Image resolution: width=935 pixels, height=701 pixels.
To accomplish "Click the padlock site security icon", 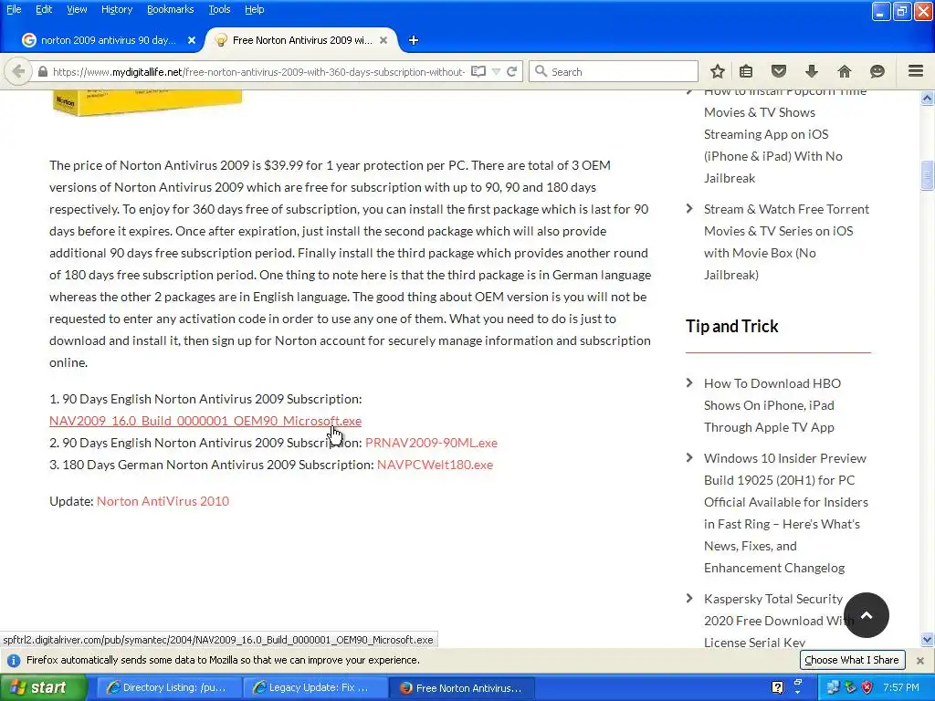I will [42, 71].
